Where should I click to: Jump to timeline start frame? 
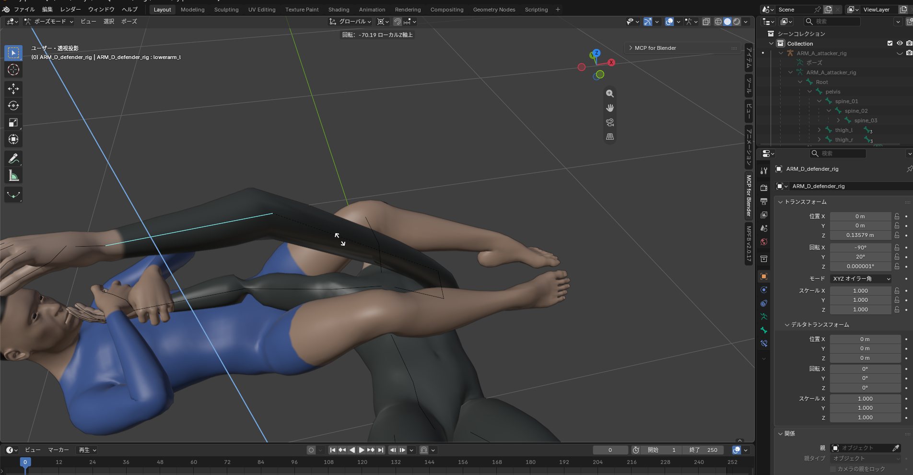click(332, 450)
